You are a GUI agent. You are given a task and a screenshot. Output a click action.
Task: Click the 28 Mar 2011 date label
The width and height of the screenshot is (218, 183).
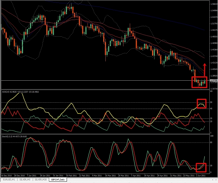click(x=123, y=176)
